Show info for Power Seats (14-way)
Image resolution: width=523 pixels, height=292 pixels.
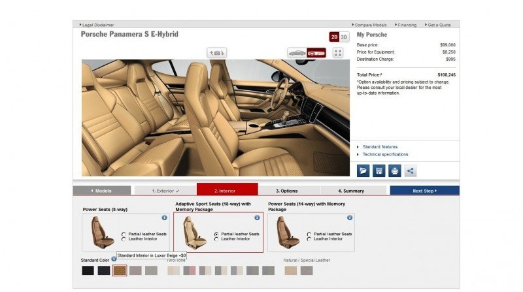[350, 218]
